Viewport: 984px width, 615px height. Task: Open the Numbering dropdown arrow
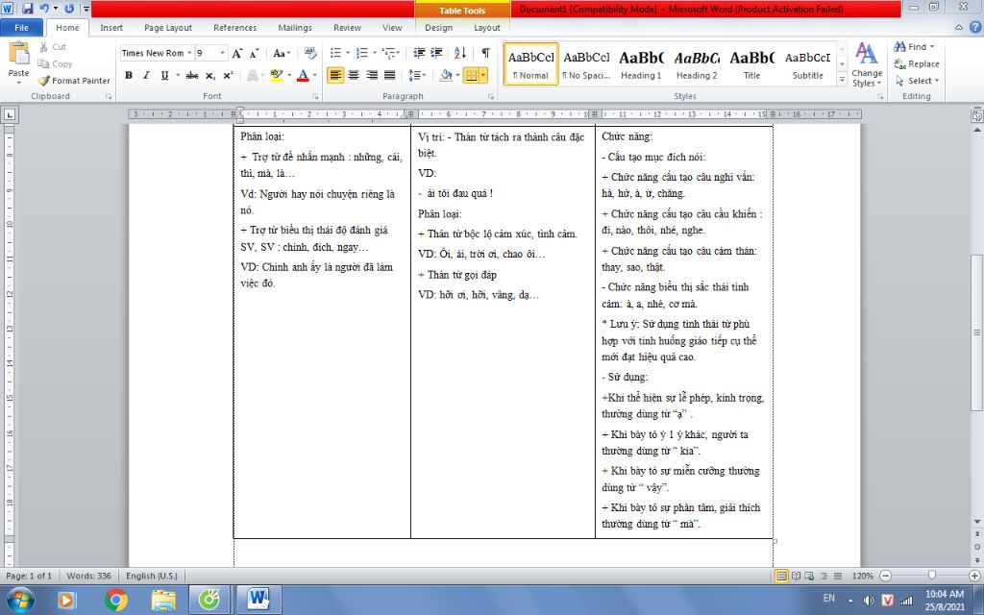point(375,54)
